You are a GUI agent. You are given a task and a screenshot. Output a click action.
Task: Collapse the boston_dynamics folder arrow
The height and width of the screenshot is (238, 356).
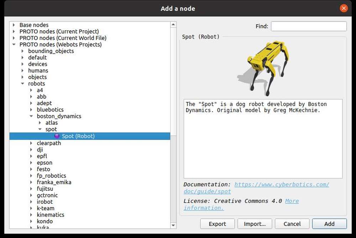[31, 116]
